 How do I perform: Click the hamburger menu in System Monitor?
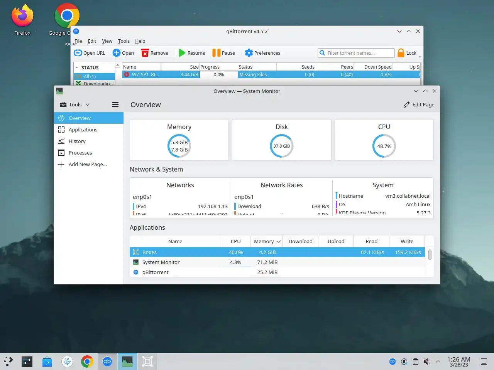[x=115, y=104]
